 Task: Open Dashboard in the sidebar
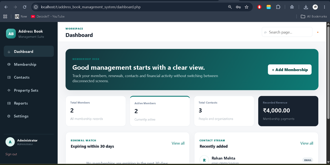pos(29,51)
